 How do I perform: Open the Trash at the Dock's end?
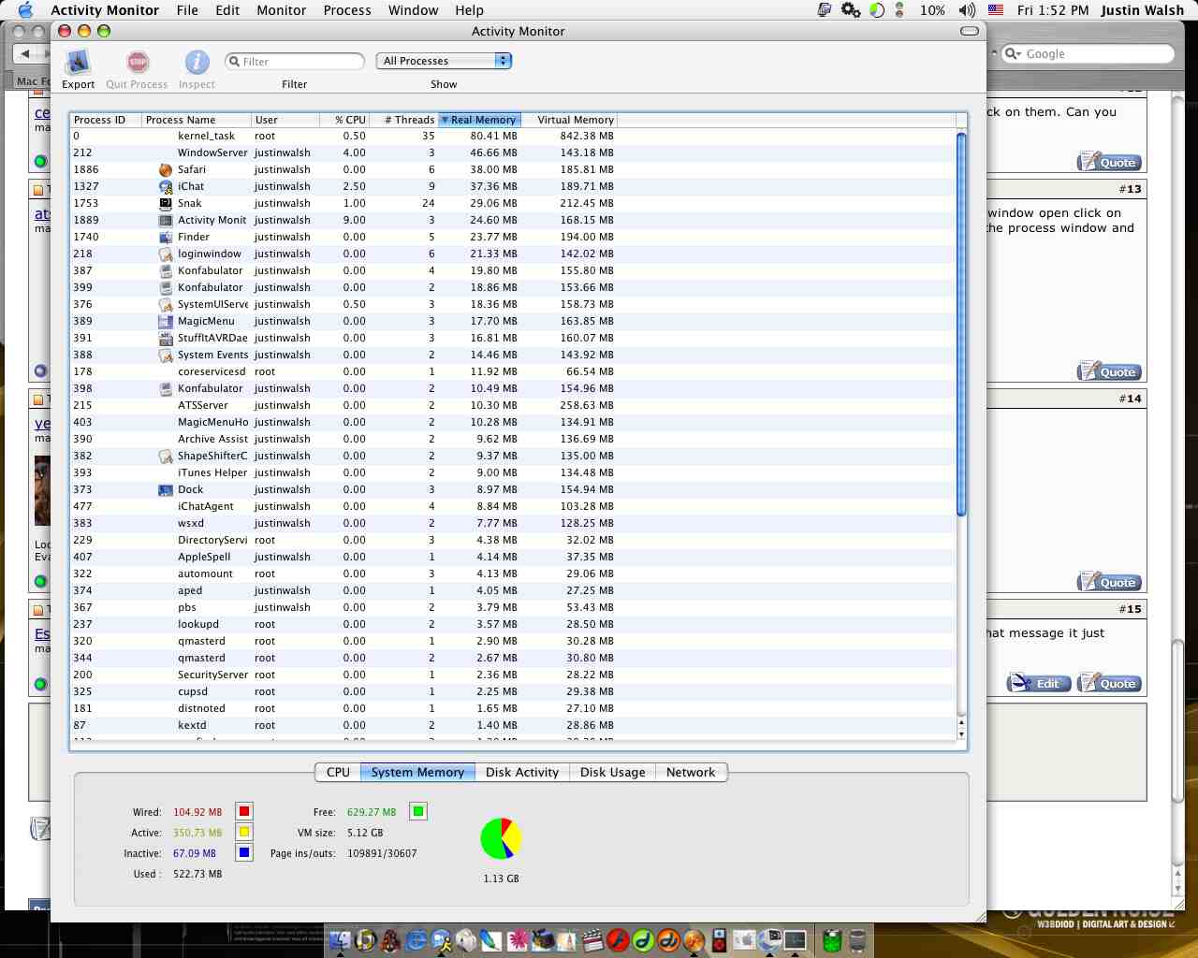coord(857,940)
